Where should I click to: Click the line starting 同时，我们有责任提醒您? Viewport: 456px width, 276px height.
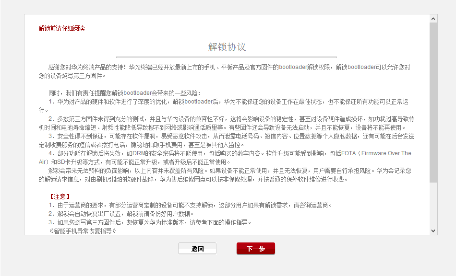tap(124, 93)
